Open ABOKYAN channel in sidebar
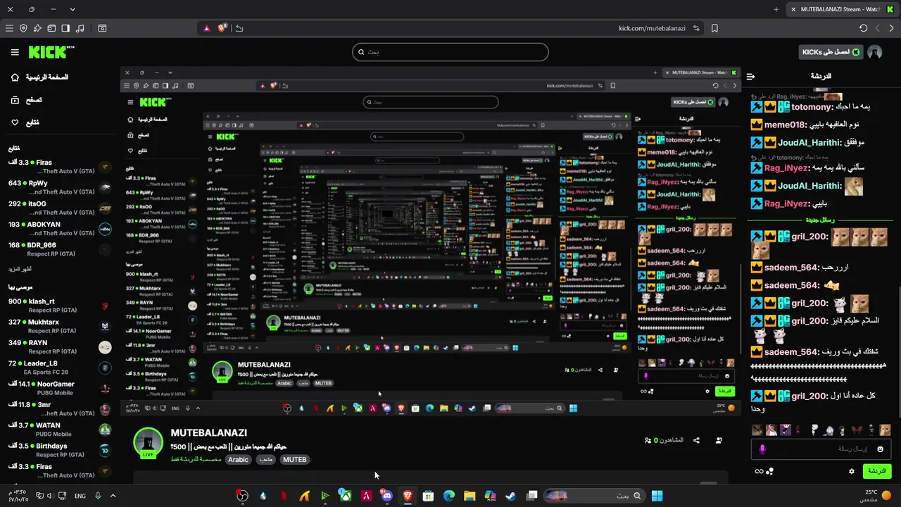This screenshot has height=507, width=901. (x=59, y=229)
